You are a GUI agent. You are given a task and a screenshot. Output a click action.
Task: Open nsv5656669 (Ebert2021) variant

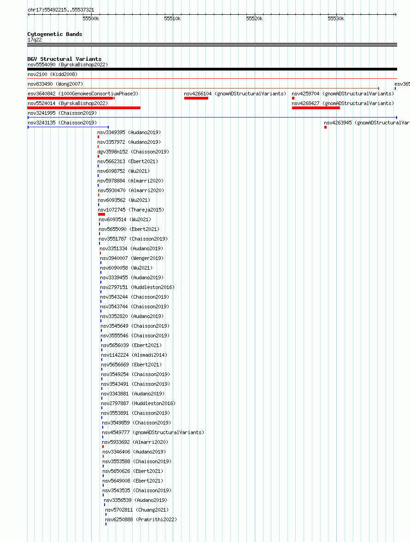click(131, 365)
